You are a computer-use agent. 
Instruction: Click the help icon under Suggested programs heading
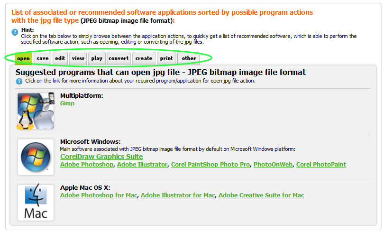[x=19, y=81]
